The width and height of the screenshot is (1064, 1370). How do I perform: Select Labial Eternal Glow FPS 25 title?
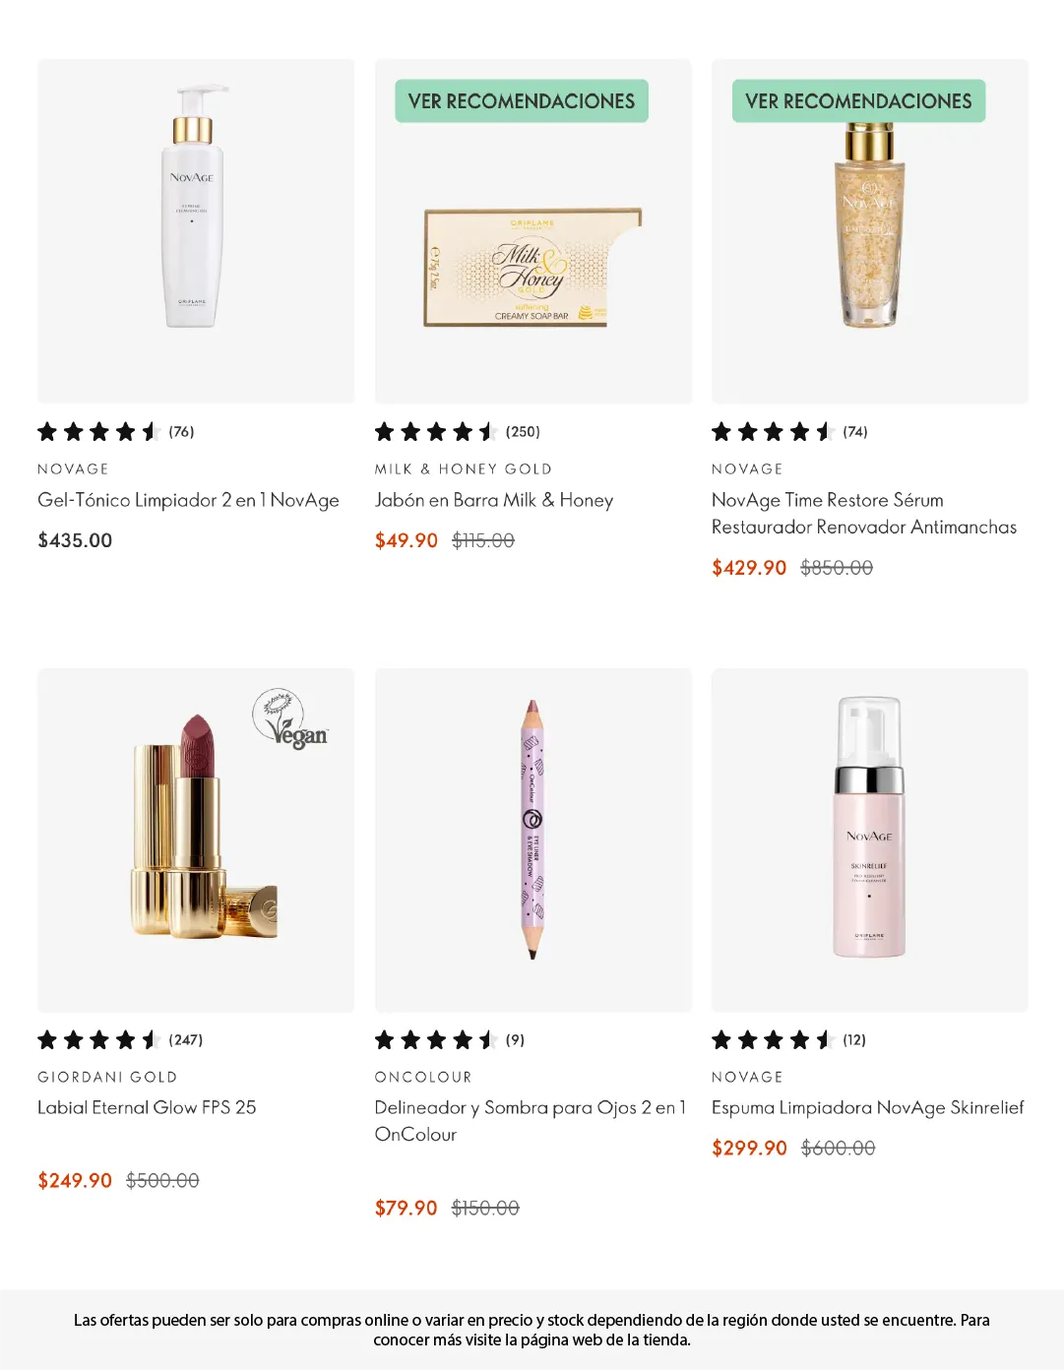(147, 1107)
